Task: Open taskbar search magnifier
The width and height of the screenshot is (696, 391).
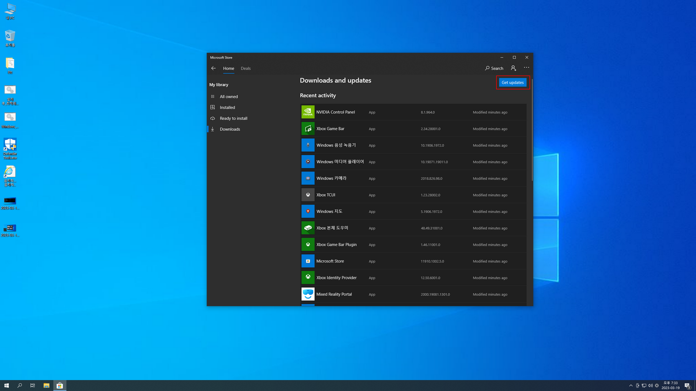Action: 20,386
